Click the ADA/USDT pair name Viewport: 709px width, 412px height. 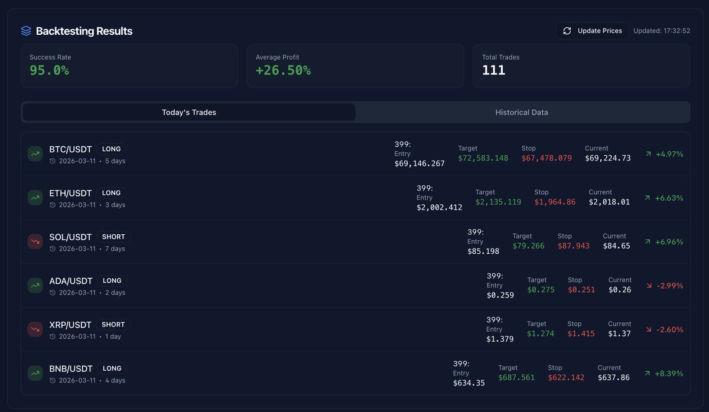pos(71,281)
